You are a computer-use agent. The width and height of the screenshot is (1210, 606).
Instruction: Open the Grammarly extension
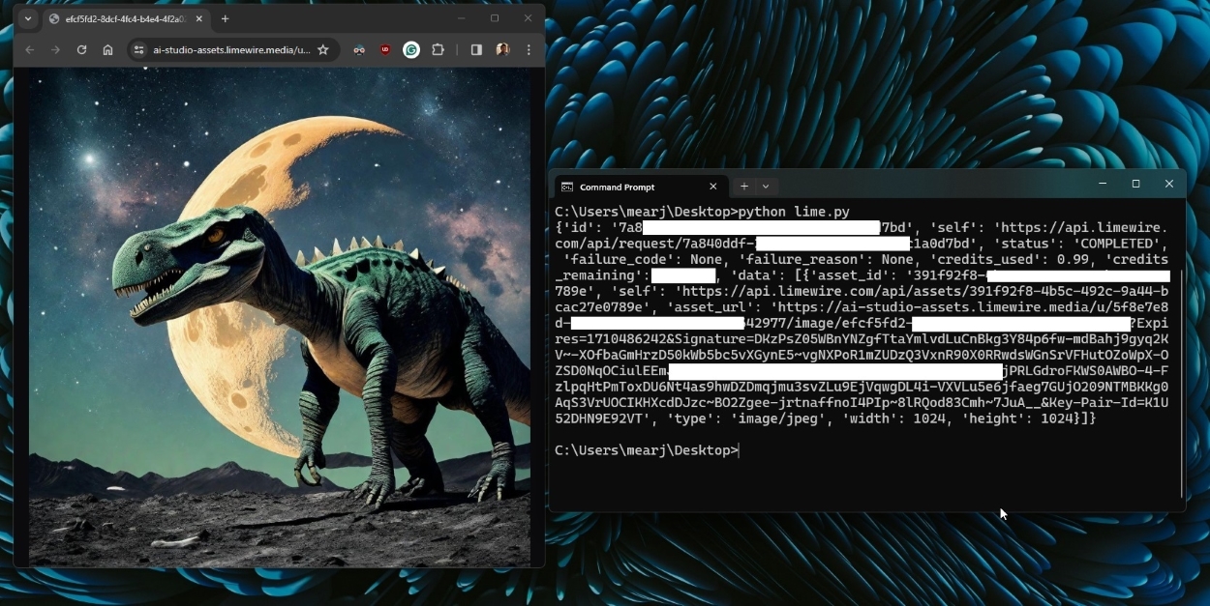pyautogui.click(x=412, y=50)
